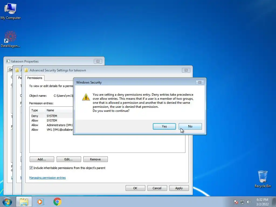Open the My Computer desktop icon
The image size is (276, 207).
tap(11, 11)
